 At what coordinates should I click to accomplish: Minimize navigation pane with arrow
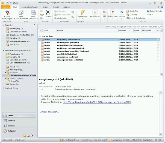coord(35,25)
